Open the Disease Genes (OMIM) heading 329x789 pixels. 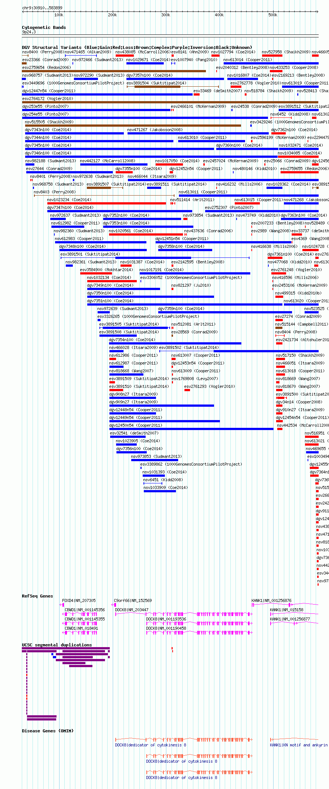pos(48,731)
